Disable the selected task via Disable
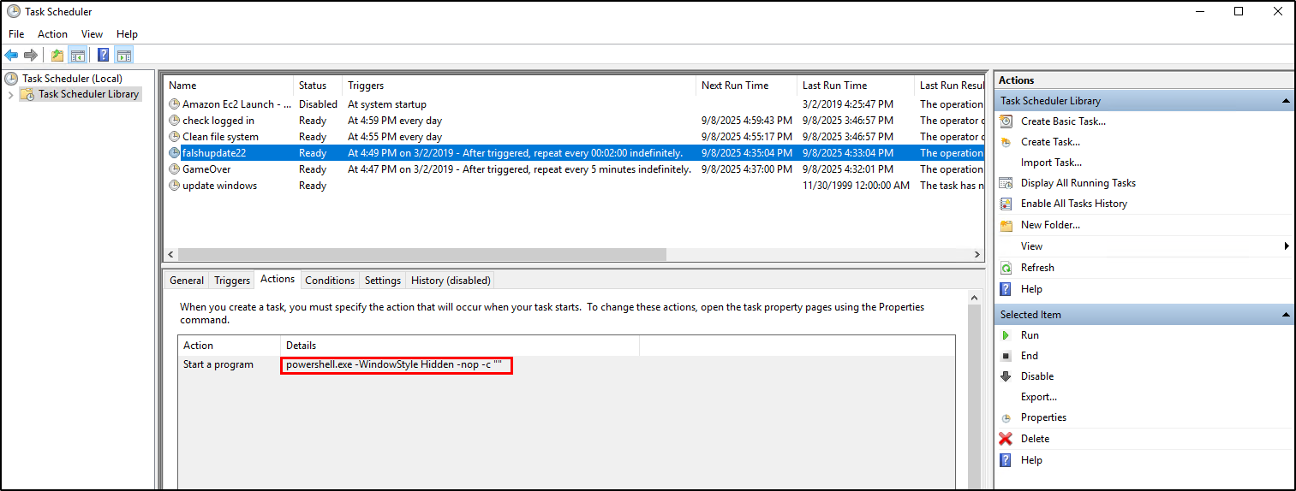Screen dimensions: 1296x491 [1036, 376]
